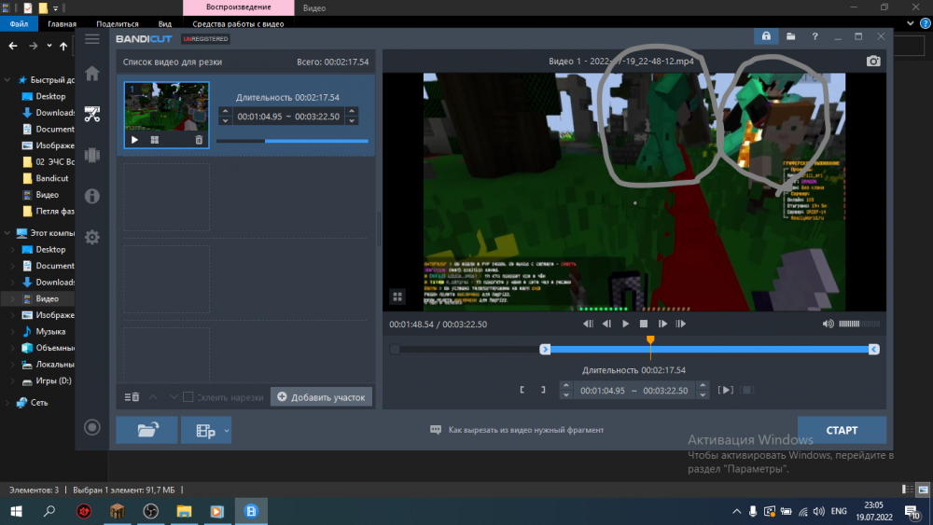Expand Быстрый доступ tree node

coord(7,79)
